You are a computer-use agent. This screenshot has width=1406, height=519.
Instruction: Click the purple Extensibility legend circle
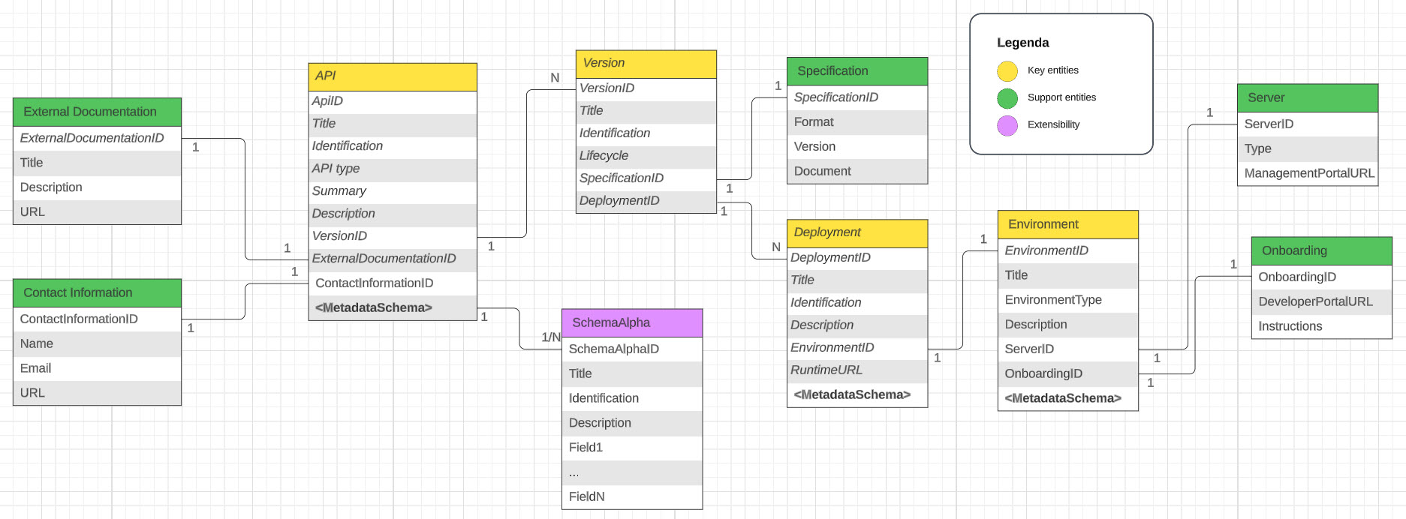[x=1007, y=125]
